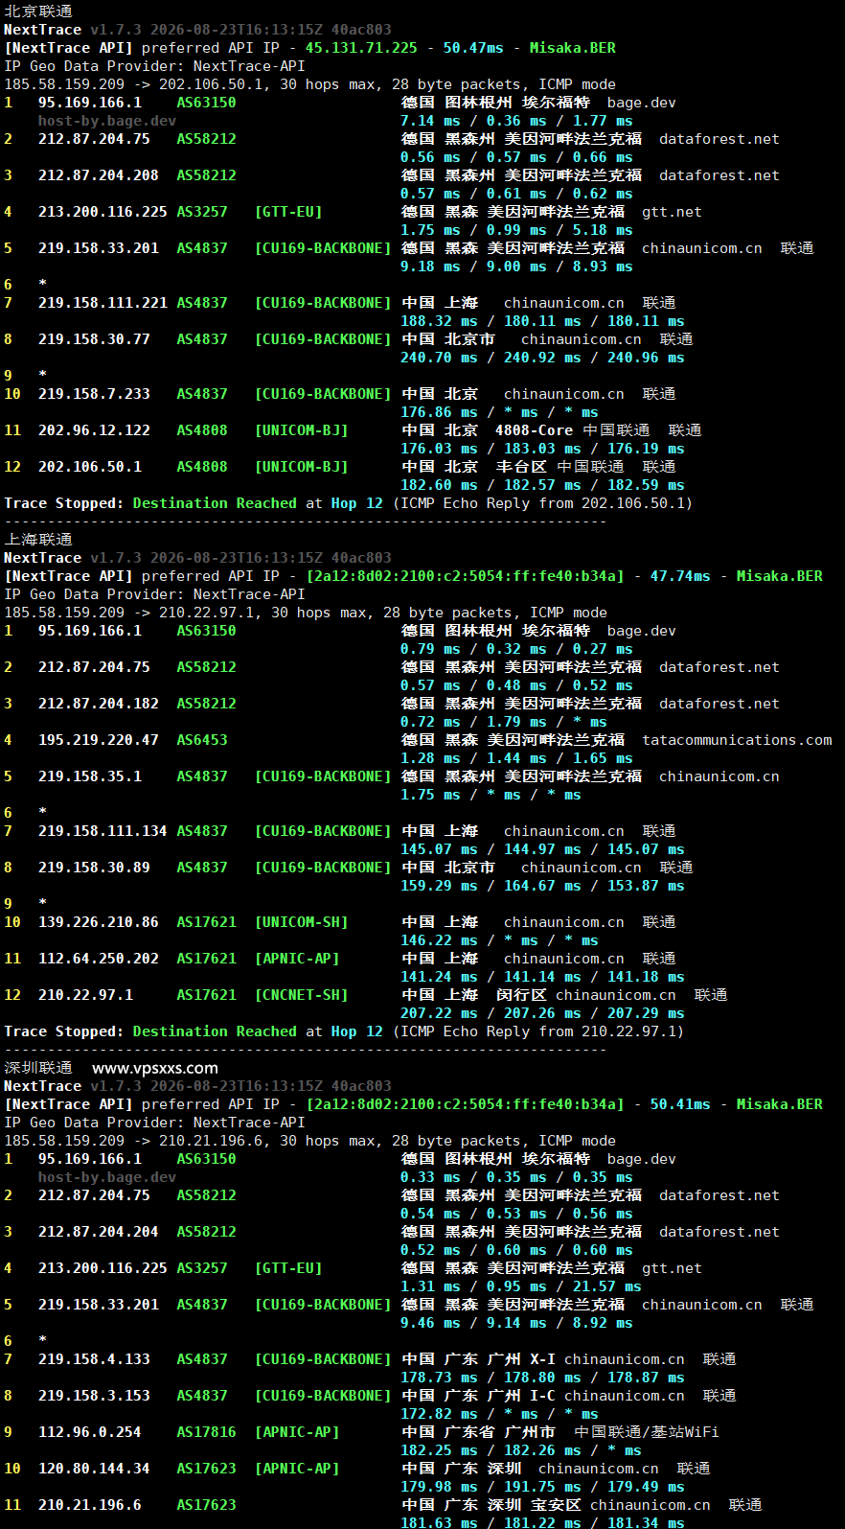Click the 宝安区 district text
Image resolution: width=845 pixels, height=1529 pixels.
pos(556,1505)
